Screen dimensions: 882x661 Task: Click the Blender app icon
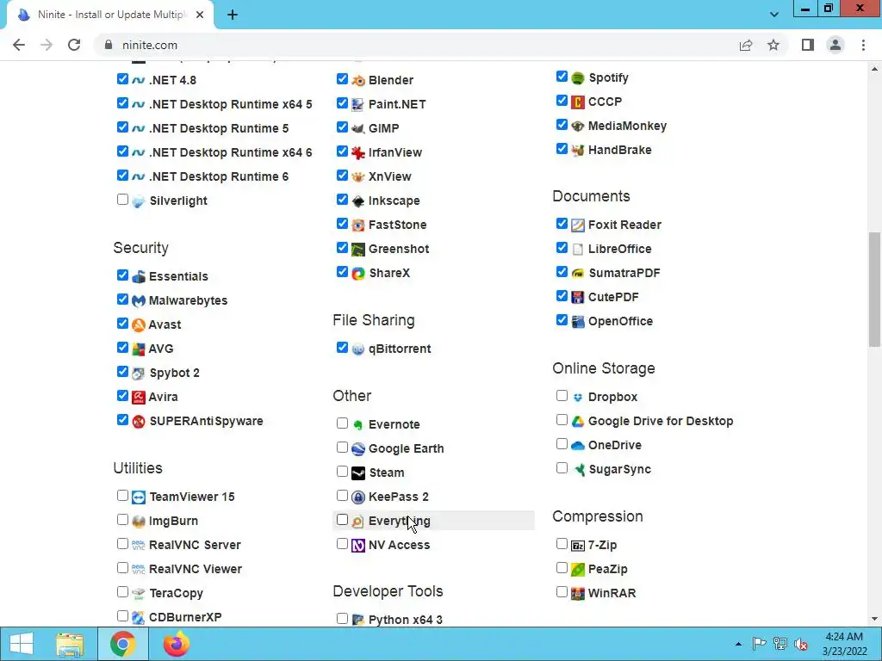[358, 80]
